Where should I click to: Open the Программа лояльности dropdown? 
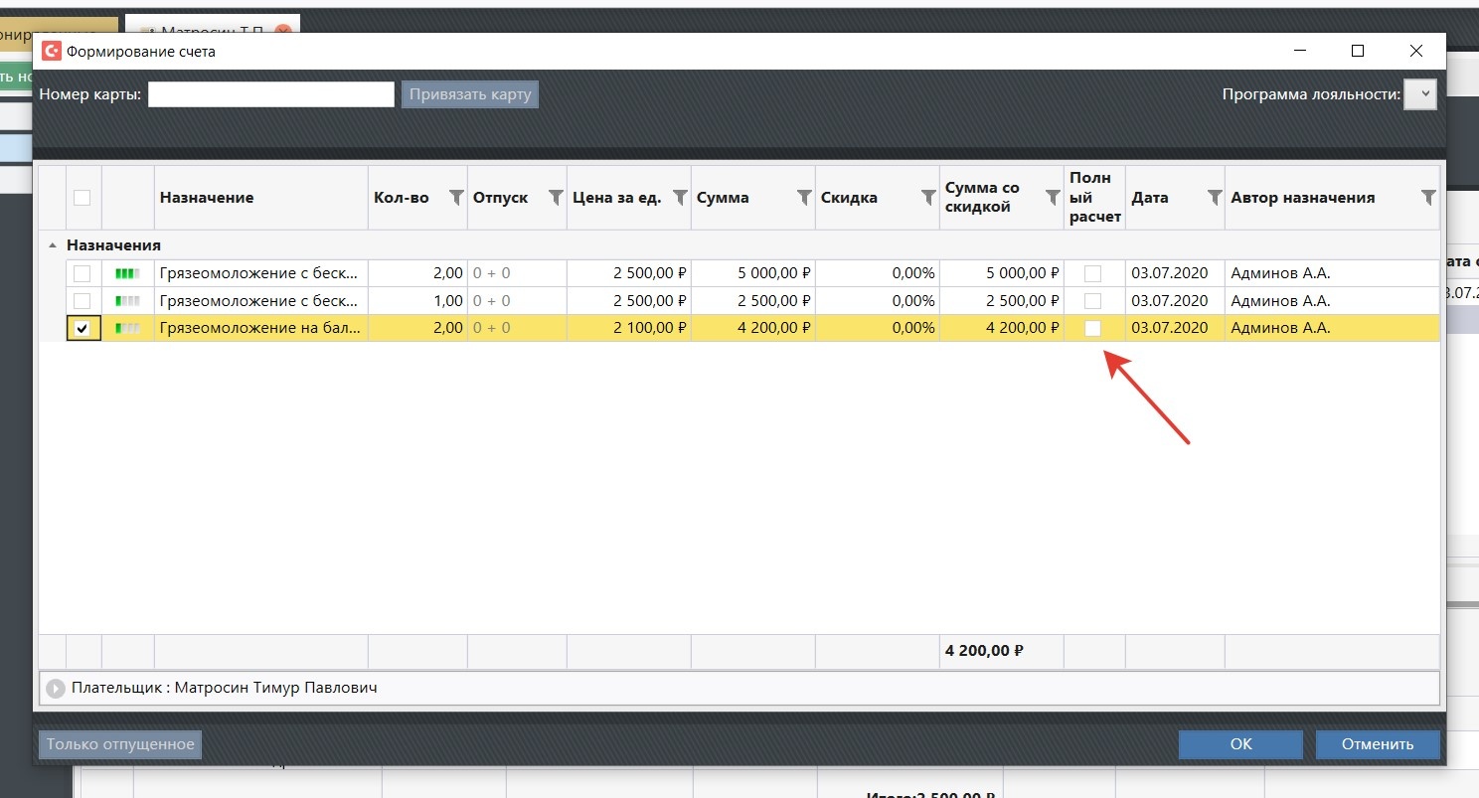1419,94
